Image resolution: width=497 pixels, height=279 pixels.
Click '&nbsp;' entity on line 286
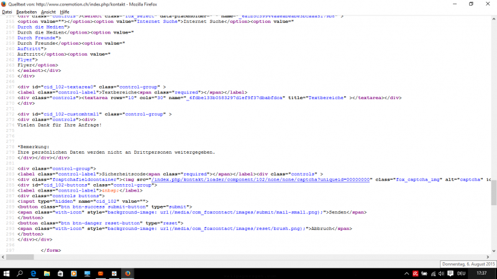point(111,190)
